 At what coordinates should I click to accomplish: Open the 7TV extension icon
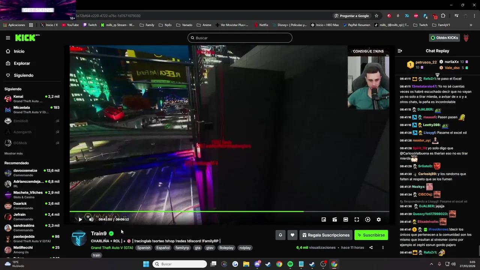[407, 16]
